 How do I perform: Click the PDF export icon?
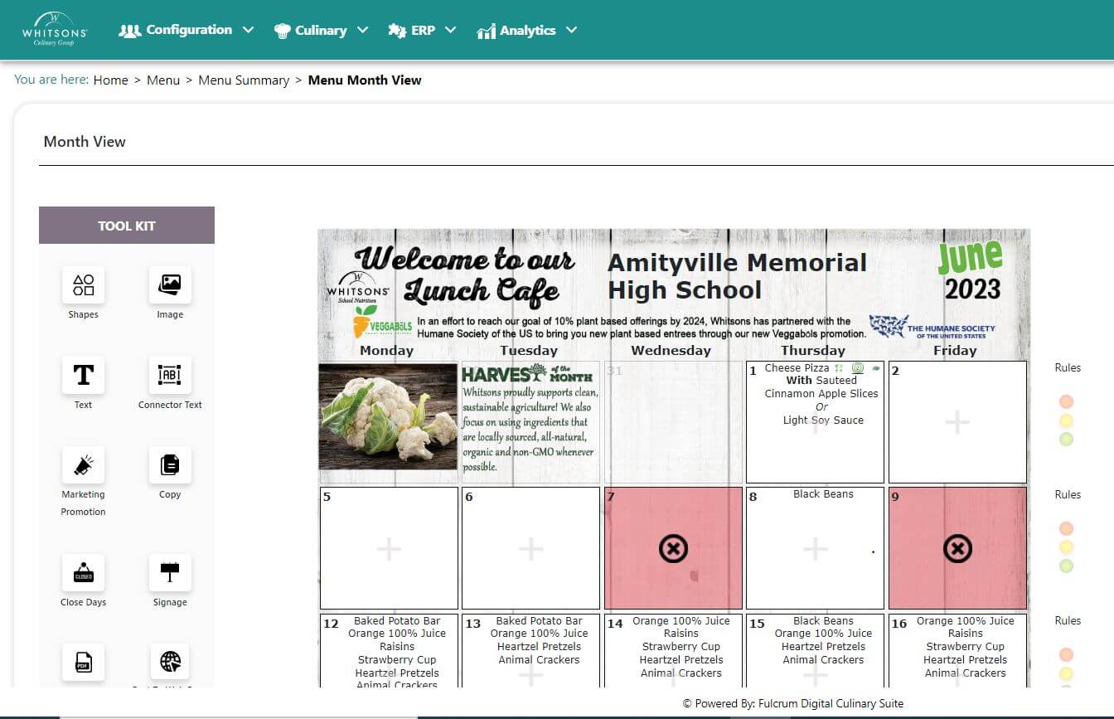83,663
